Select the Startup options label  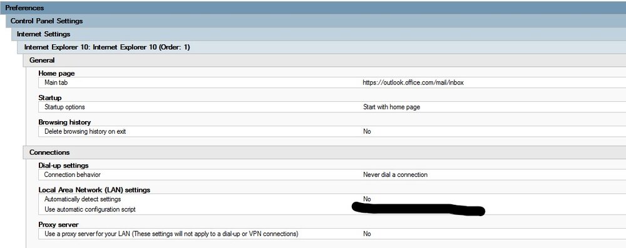coord(64,107)
